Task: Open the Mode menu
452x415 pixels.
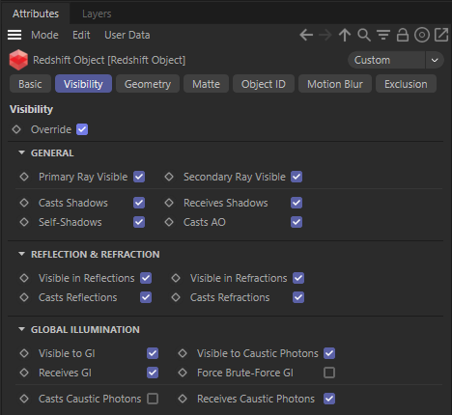Action: (44, 35)
